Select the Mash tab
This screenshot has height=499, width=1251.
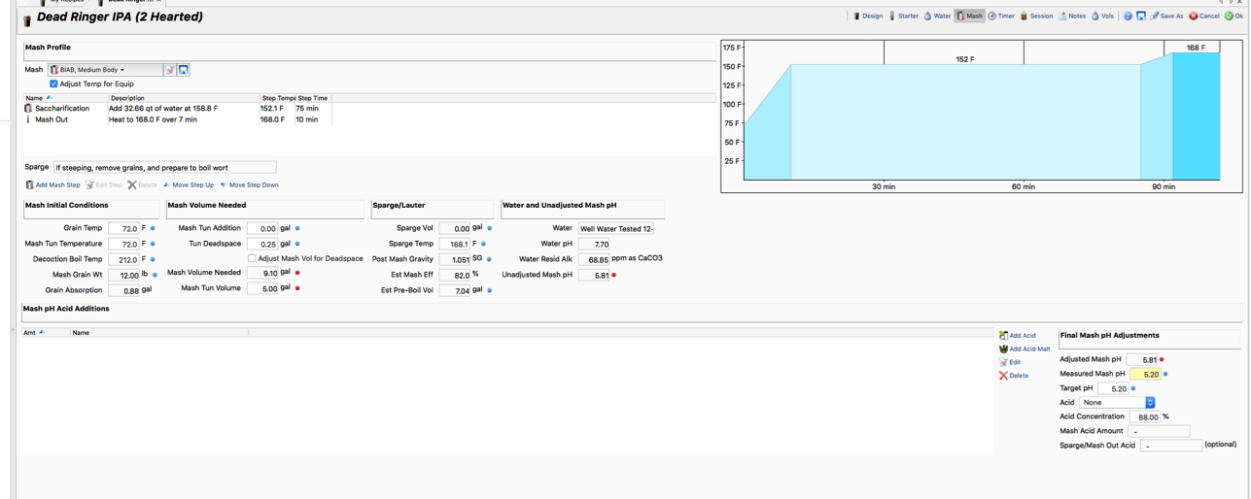click(x=969, y=16)
